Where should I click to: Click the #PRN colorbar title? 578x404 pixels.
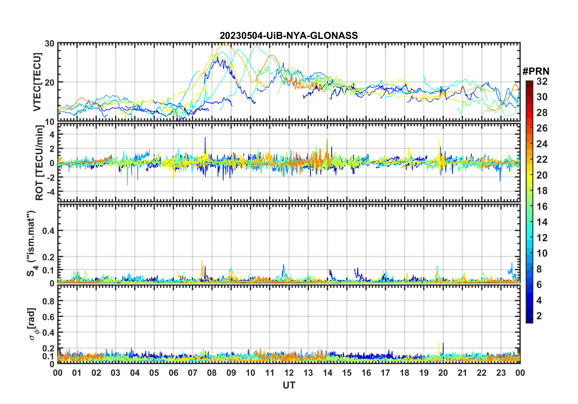click(536, 71)
